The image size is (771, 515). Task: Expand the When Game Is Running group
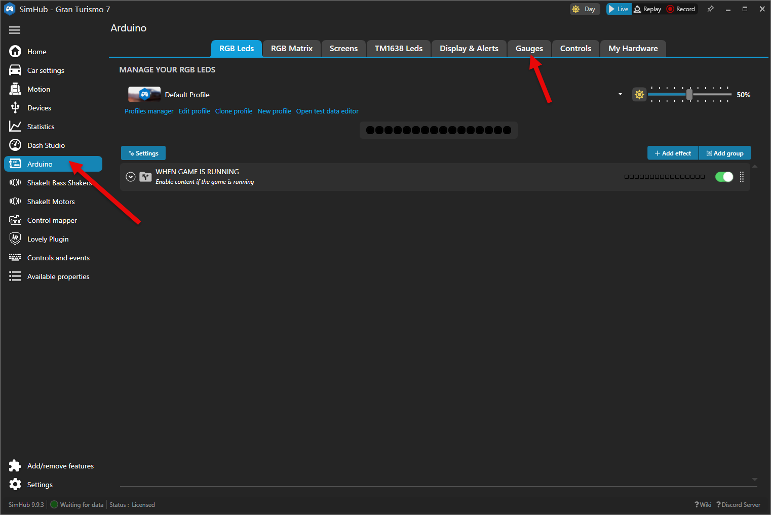(131, 177)
